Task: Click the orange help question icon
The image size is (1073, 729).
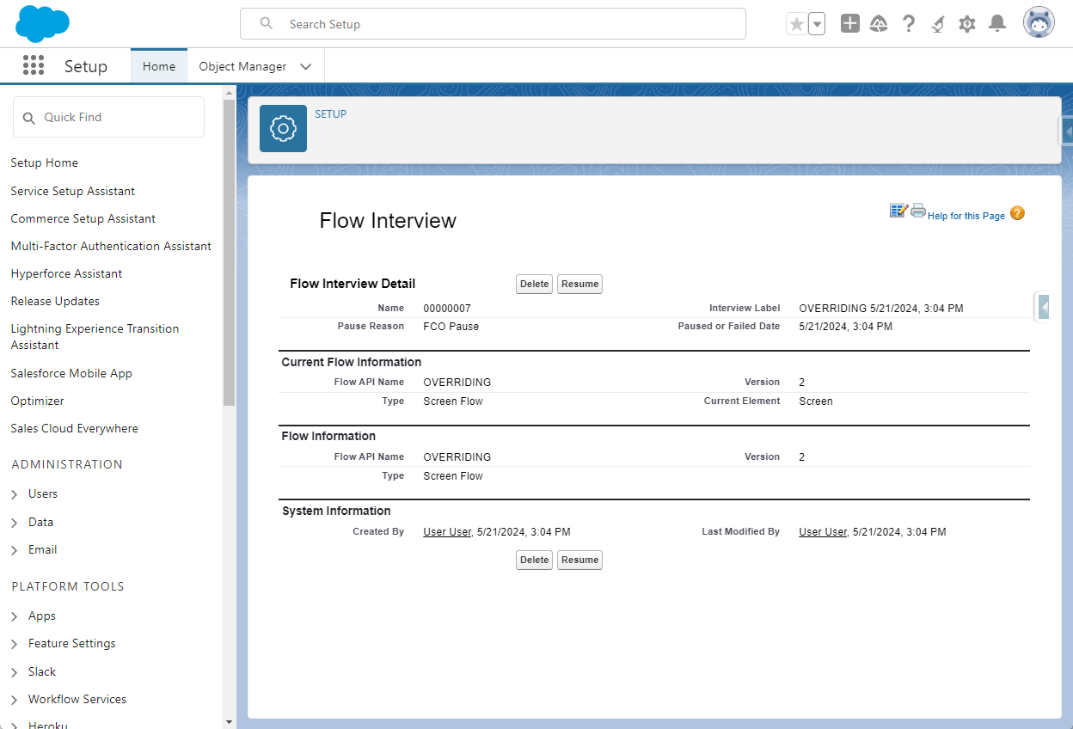Action: pos(1017,213)
